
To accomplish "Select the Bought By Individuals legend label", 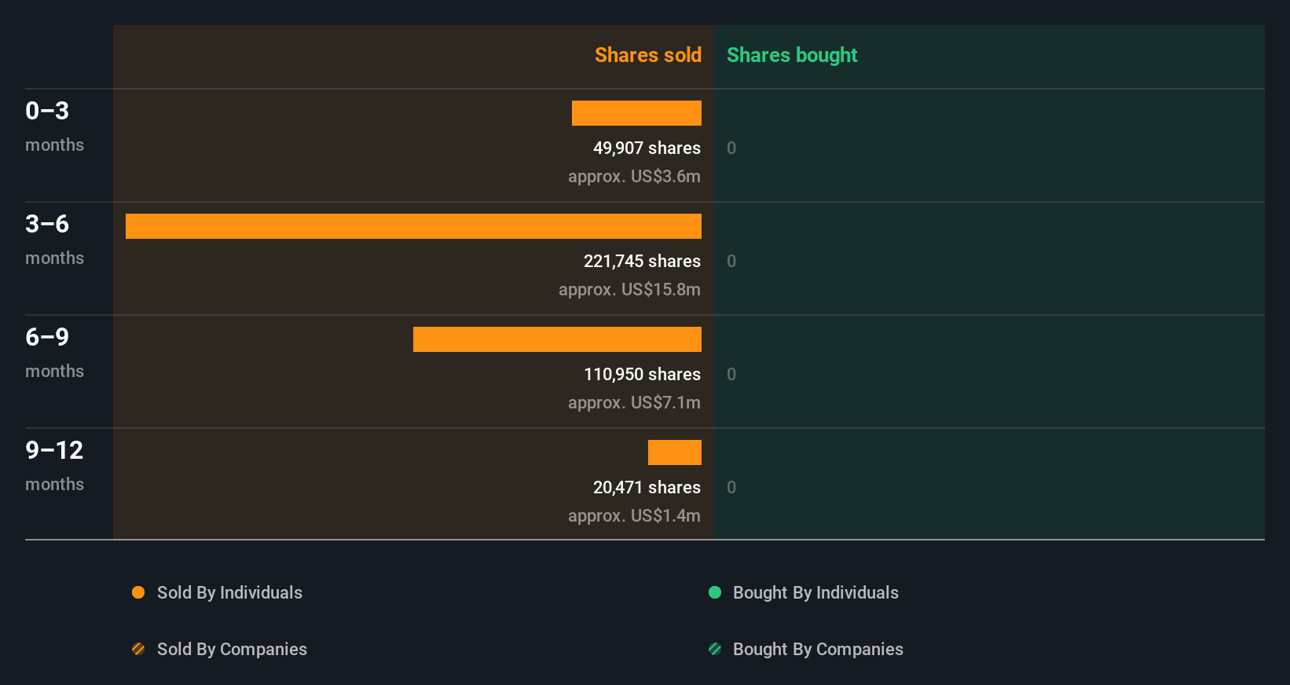I will pos(815,593).
